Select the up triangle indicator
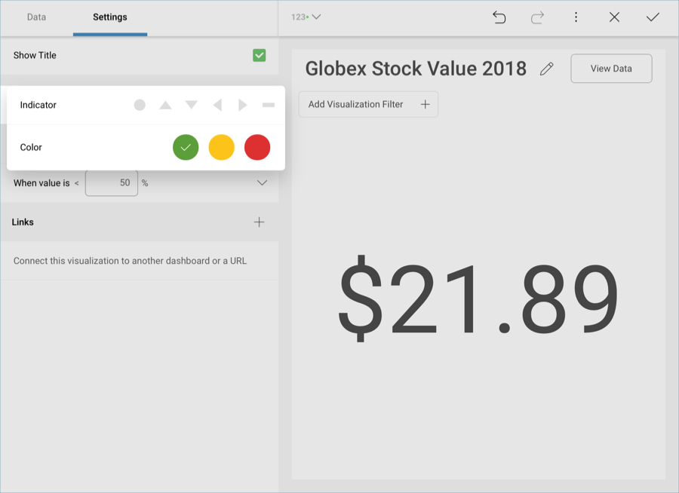679x493 pixels. coord(165,106)
